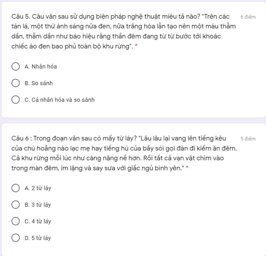This screenshot has height=256, width=266.
Task: Click the '5 điểm' points label
Action: click(x=248, y=139)
